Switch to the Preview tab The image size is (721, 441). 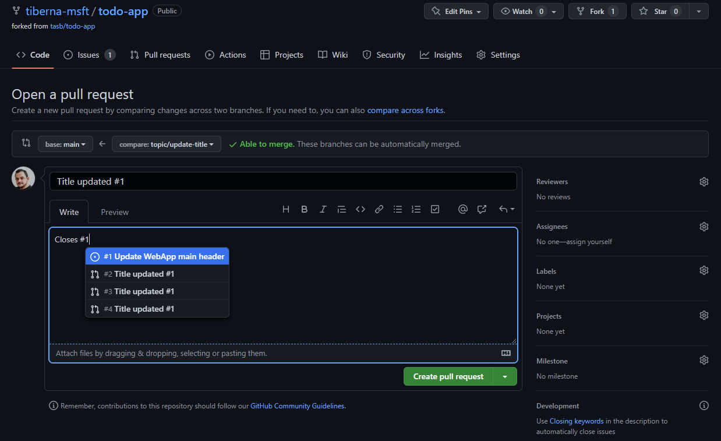[114, 211]
